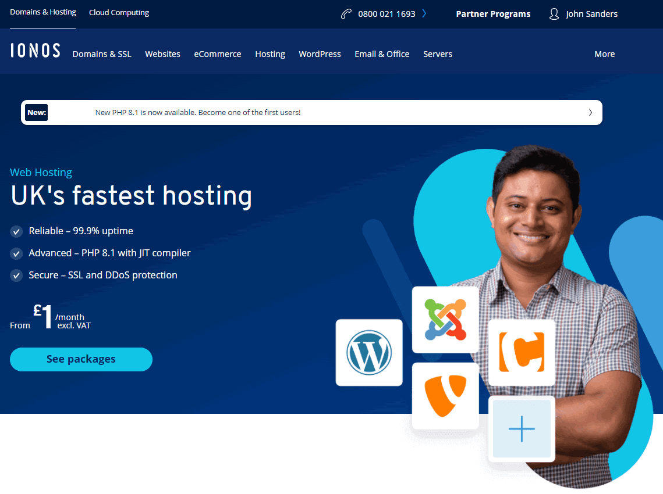663x494 pixels.
Task: Open the Partner Programs link
Action: pyautogui.click(x=493, y=14)
